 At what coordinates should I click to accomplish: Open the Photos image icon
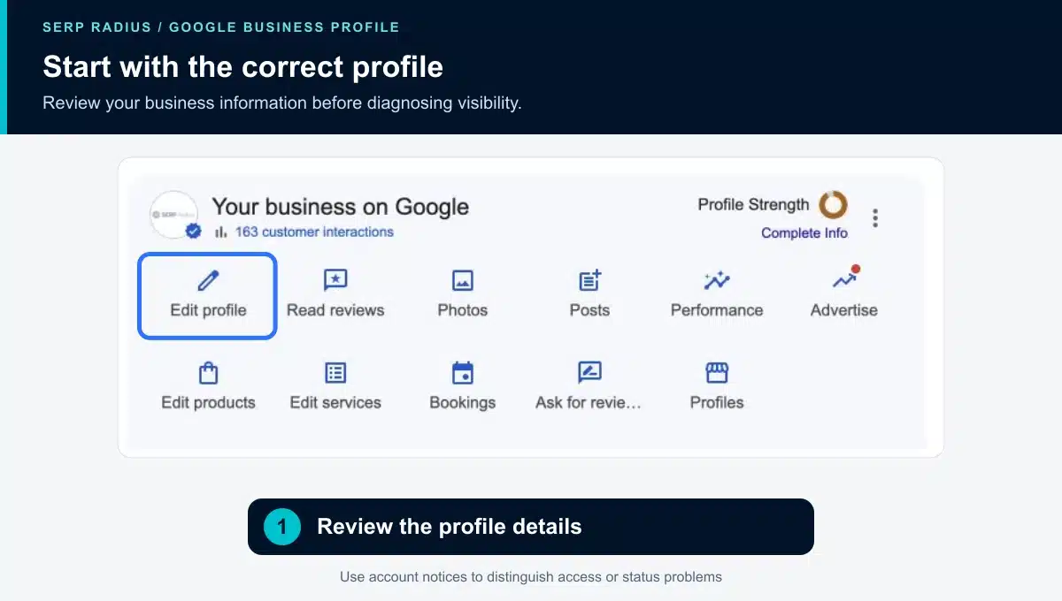[463, 281]
